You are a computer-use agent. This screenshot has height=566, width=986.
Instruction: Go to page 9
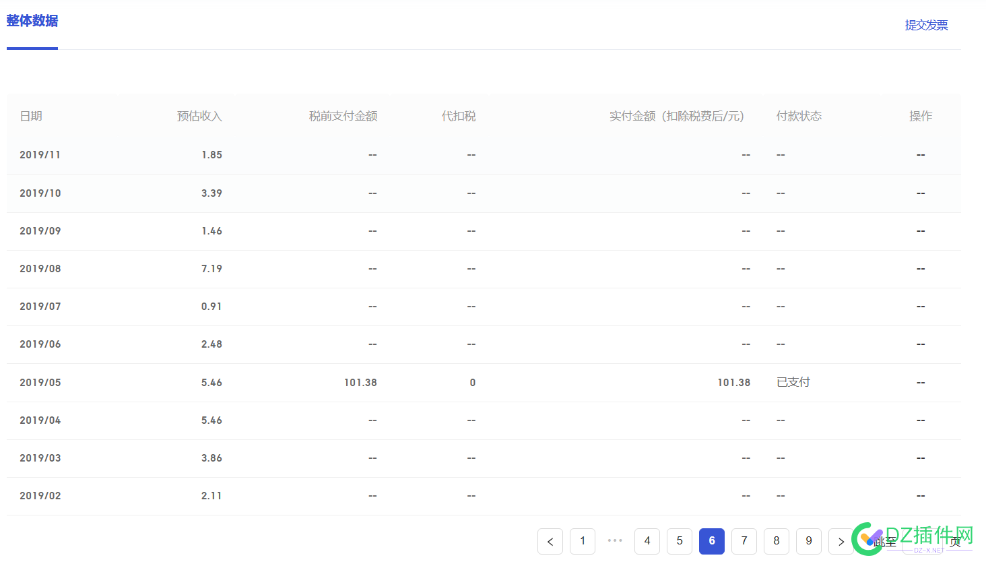click(809, 541)
